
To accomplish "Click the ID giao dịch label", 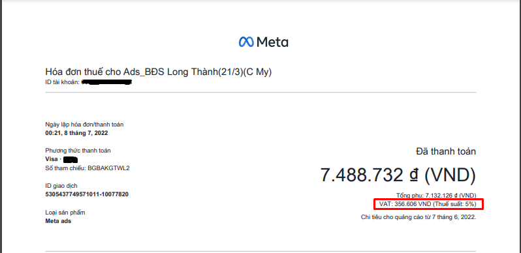I will (61, 186).
